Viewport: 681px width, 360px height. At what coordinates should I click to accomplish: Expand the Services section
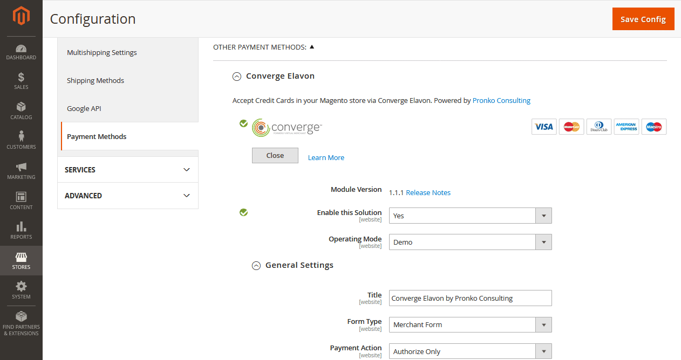pyautogui.click(x=128, y=170)
